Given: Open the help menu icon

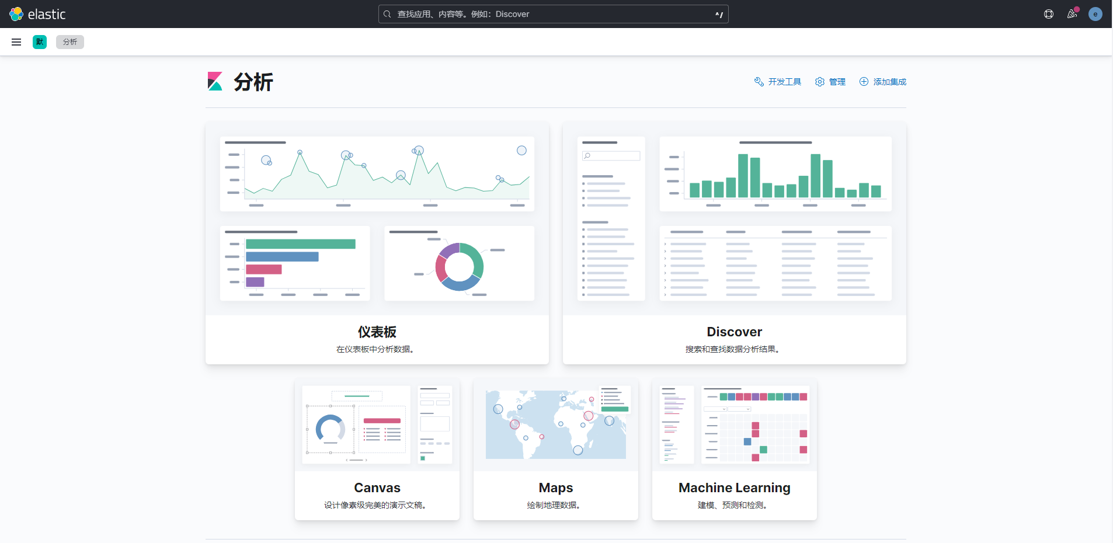Looking at the screenshot, I should [1049, 14].
